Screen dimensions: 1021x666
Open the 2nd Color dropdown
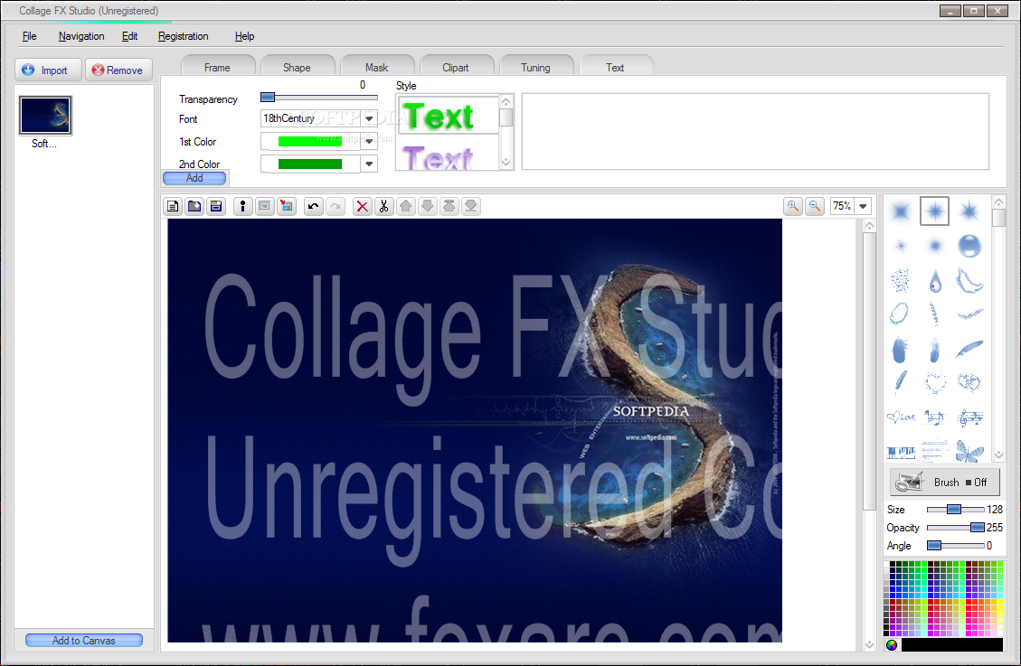(369, 164)
